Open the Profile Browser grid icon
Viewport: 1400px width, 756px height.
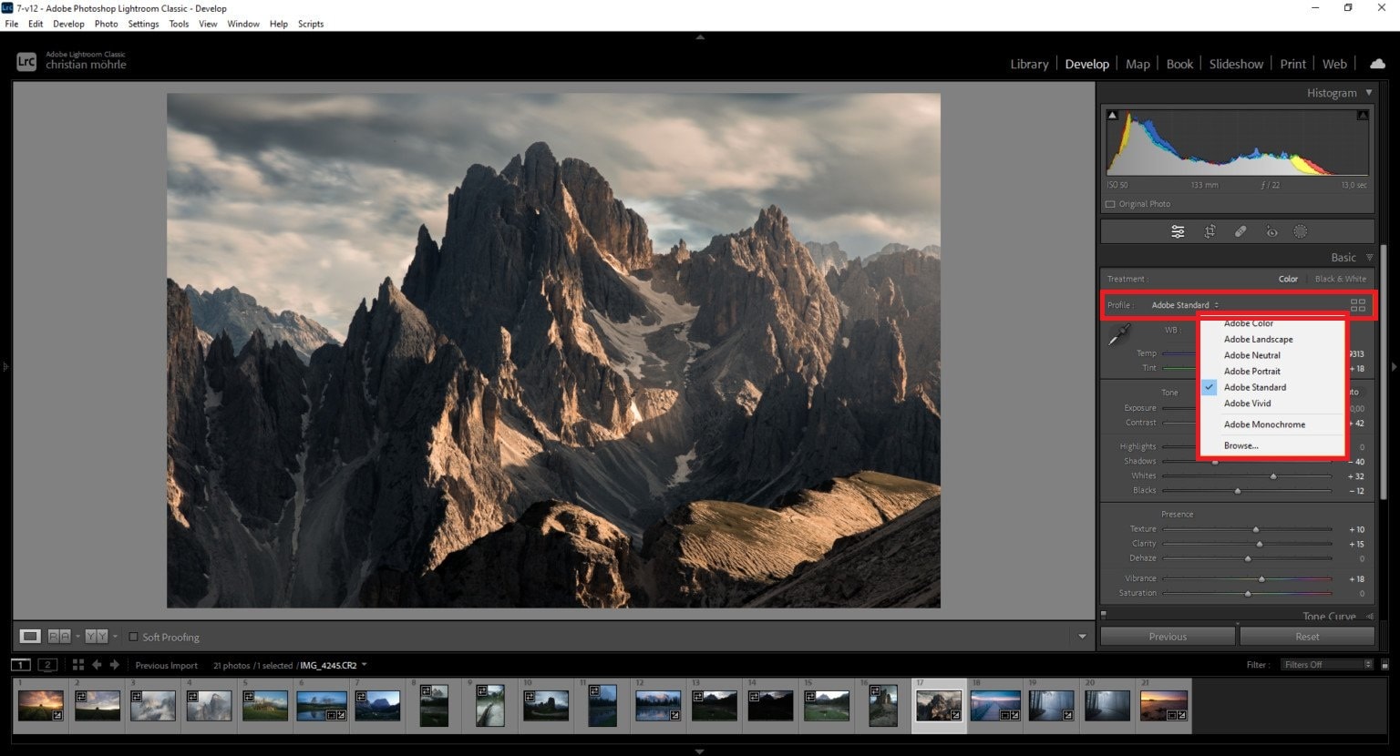click(x=1358, y=305)
